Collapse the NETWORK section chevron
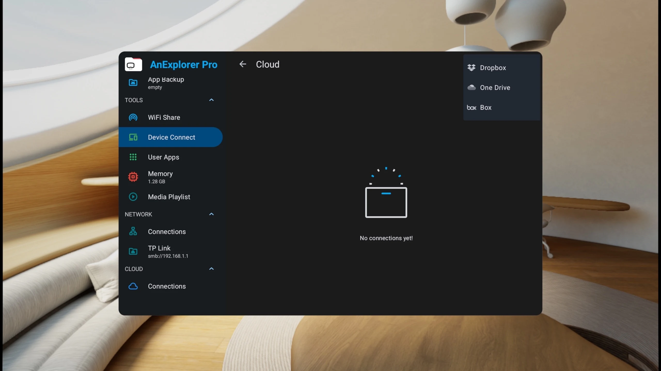This screenshot has height=371, width=661. [x=211, y=214]
